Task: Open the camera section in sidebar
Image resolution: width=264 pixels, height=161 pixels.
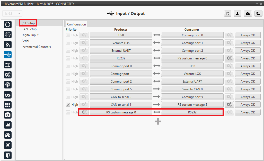Action: pyautogui.click(x=8, y=115)
